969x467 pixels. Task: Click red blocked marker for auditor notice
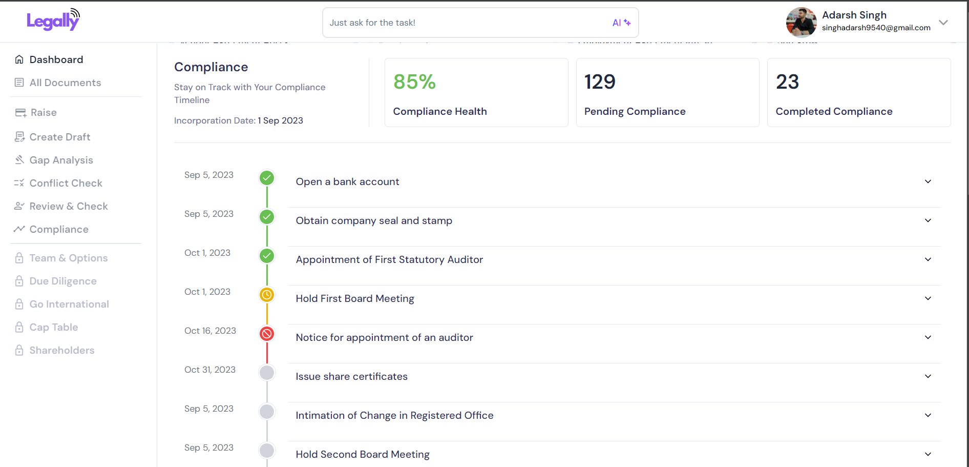click(267, 334)
